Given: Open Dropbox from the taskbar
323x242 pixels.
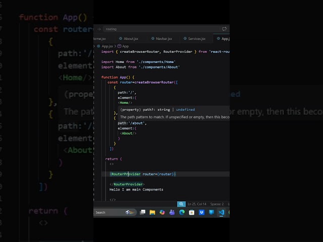Looking at the screenshot, I should pos(201,212).
